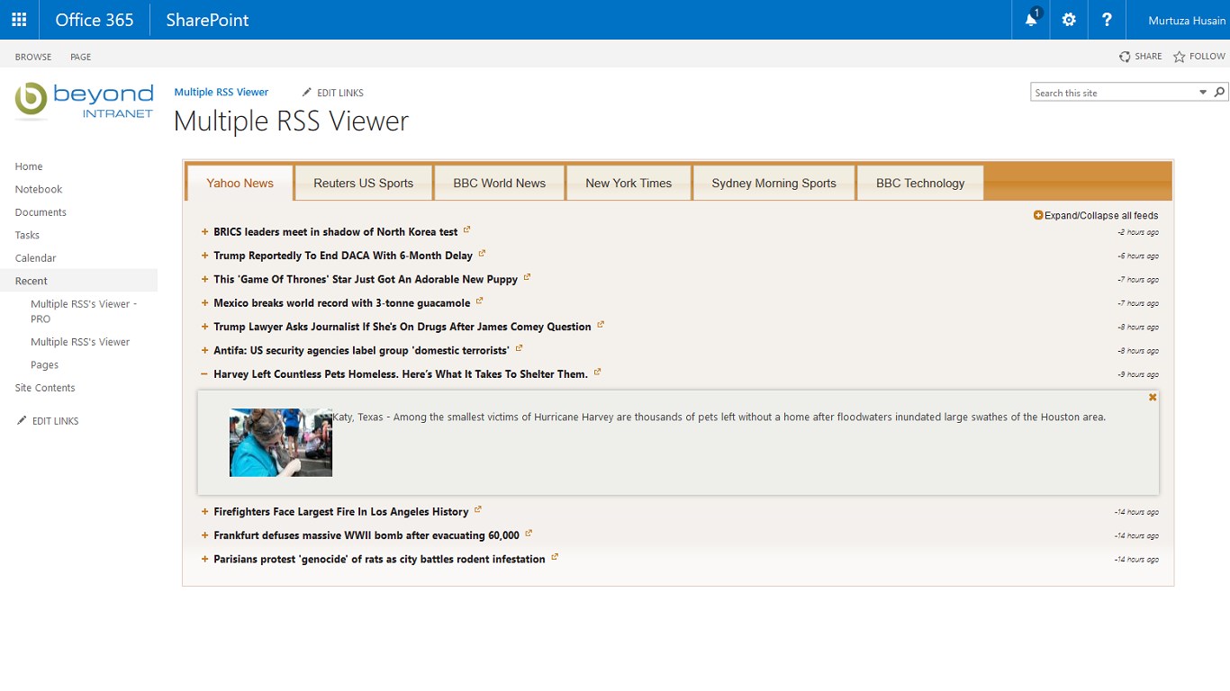This screenshot has width=1230, height=691.
Task: Close the expanded Harvey article panel
Action: (1153, 397)
